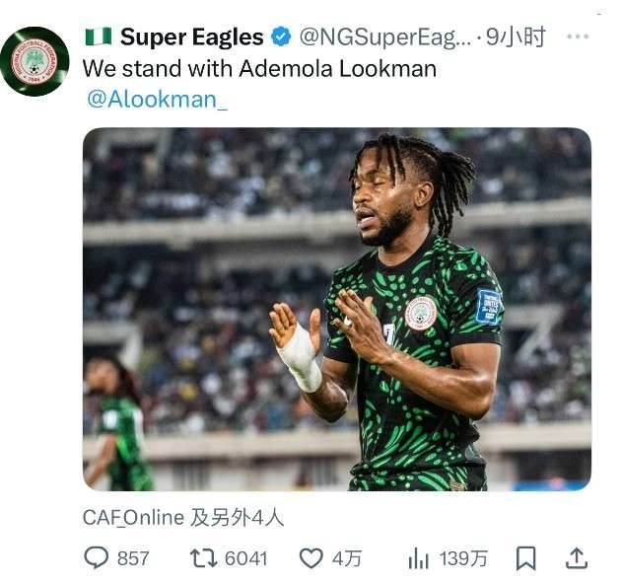The height and width of the screenshot is (584, 622).
Task: Show tagged people CAF_Online 及另外4人
Action: [183, 518]
